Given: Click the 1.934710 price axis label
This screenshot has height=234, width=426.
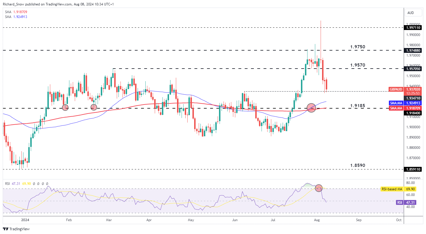Looking at the screenshot, I should coord(413,98).
